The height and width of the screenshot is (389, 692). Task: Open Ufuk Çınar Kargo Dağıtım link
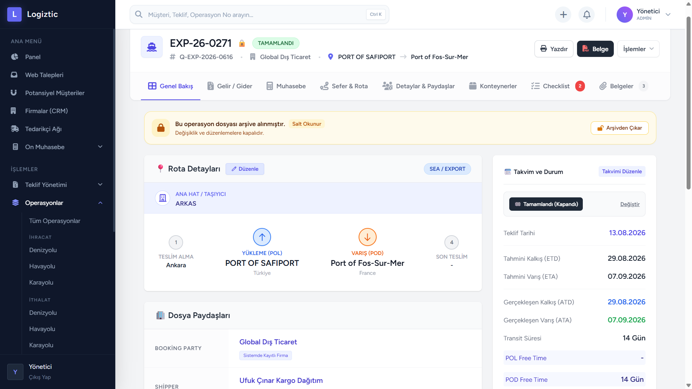click(281, 380)
